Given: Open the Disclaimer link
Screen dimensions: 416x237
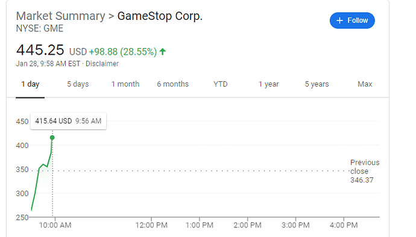Looking at the screenshot, I should 102,64.
